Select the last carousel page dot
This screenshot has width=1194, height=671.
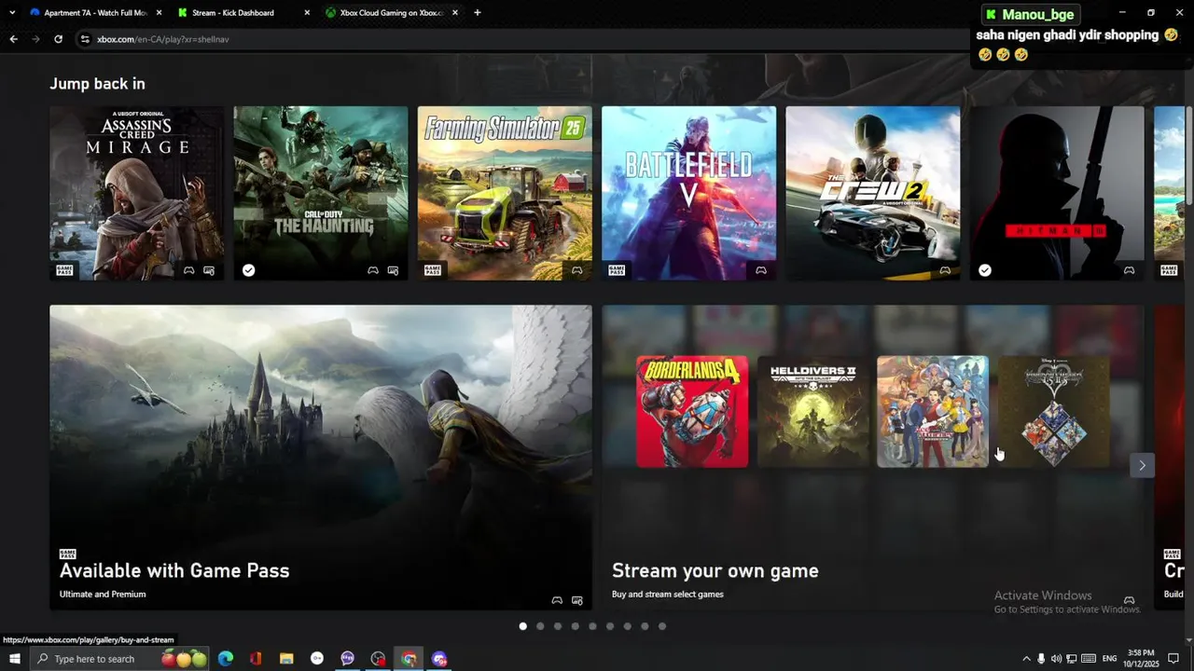(662, 626)
